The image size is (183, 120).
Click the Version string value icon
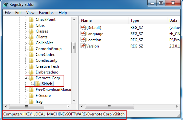pyautogui.click(x=83, y=46)
